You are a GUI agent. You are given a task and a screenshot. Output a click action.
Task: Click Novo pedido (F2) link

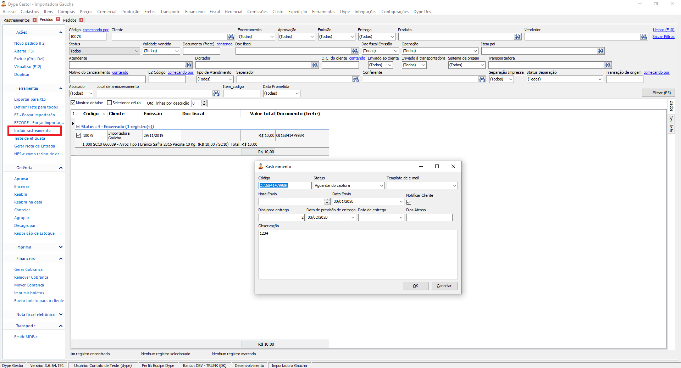click(30, 43)
